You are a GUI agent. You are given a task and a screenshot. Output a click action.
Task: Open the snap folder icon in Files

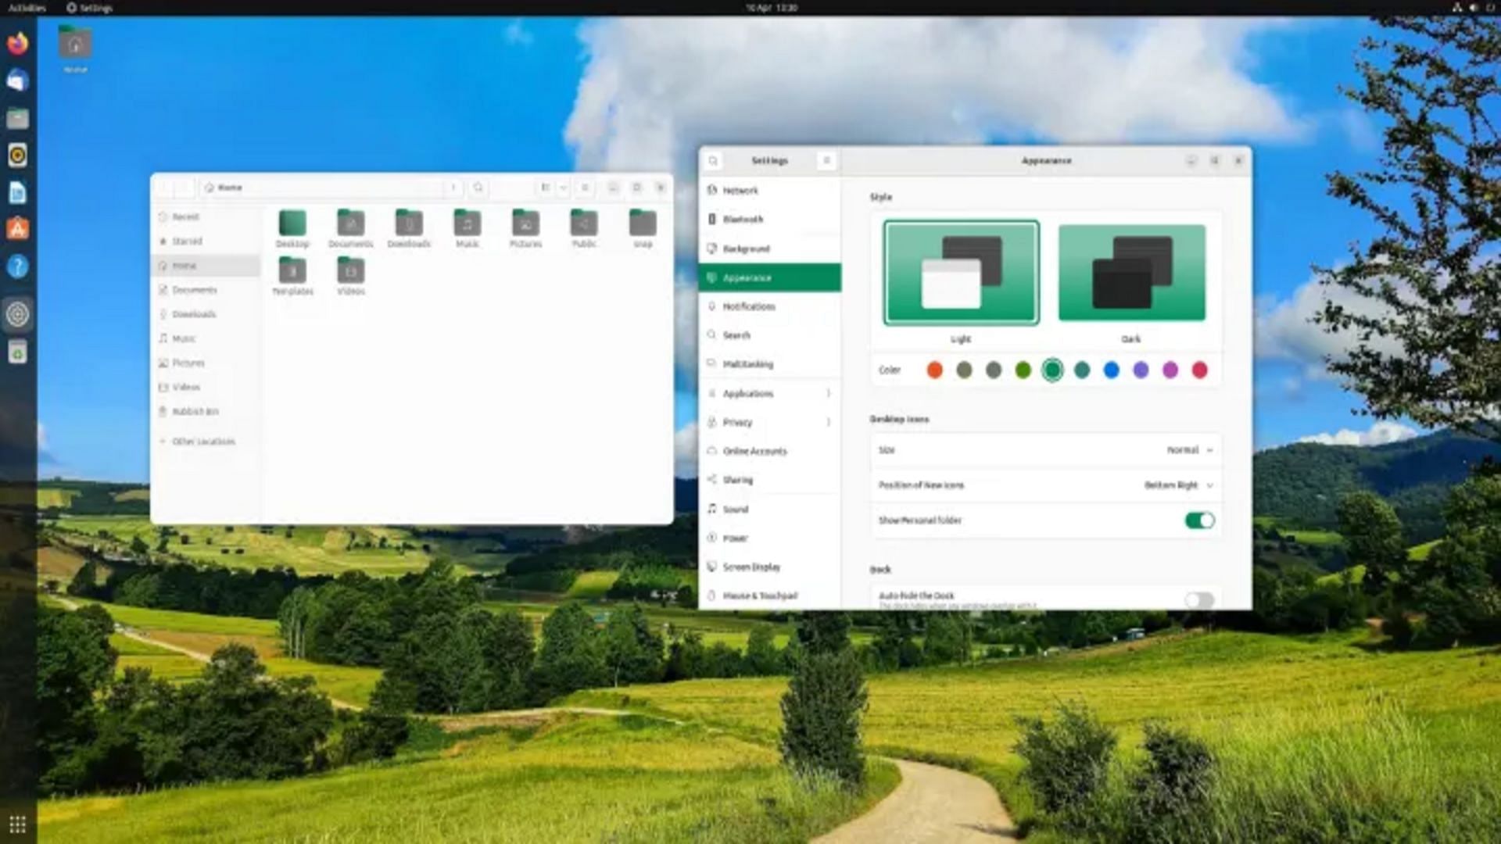(x=643, y=229)
